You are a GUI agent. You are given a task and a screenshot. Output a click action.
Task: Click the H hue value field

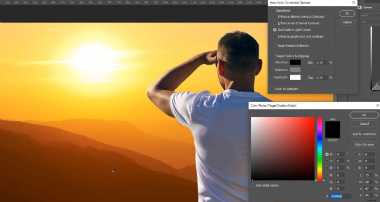pyautogui.click(x=340, y=154)
